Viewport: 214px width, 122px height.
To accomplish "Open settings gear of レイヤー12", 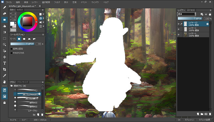I will [207, 24].
